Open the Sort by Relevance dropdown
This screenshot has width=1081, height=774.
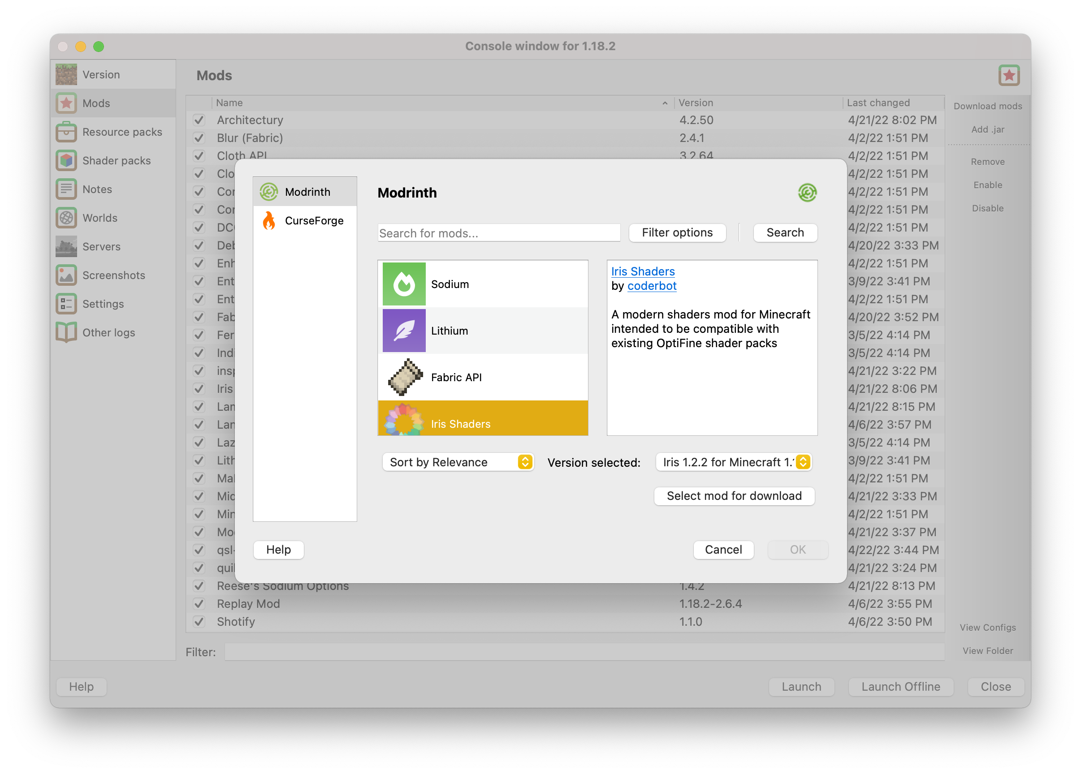click(x=458, y=461)
